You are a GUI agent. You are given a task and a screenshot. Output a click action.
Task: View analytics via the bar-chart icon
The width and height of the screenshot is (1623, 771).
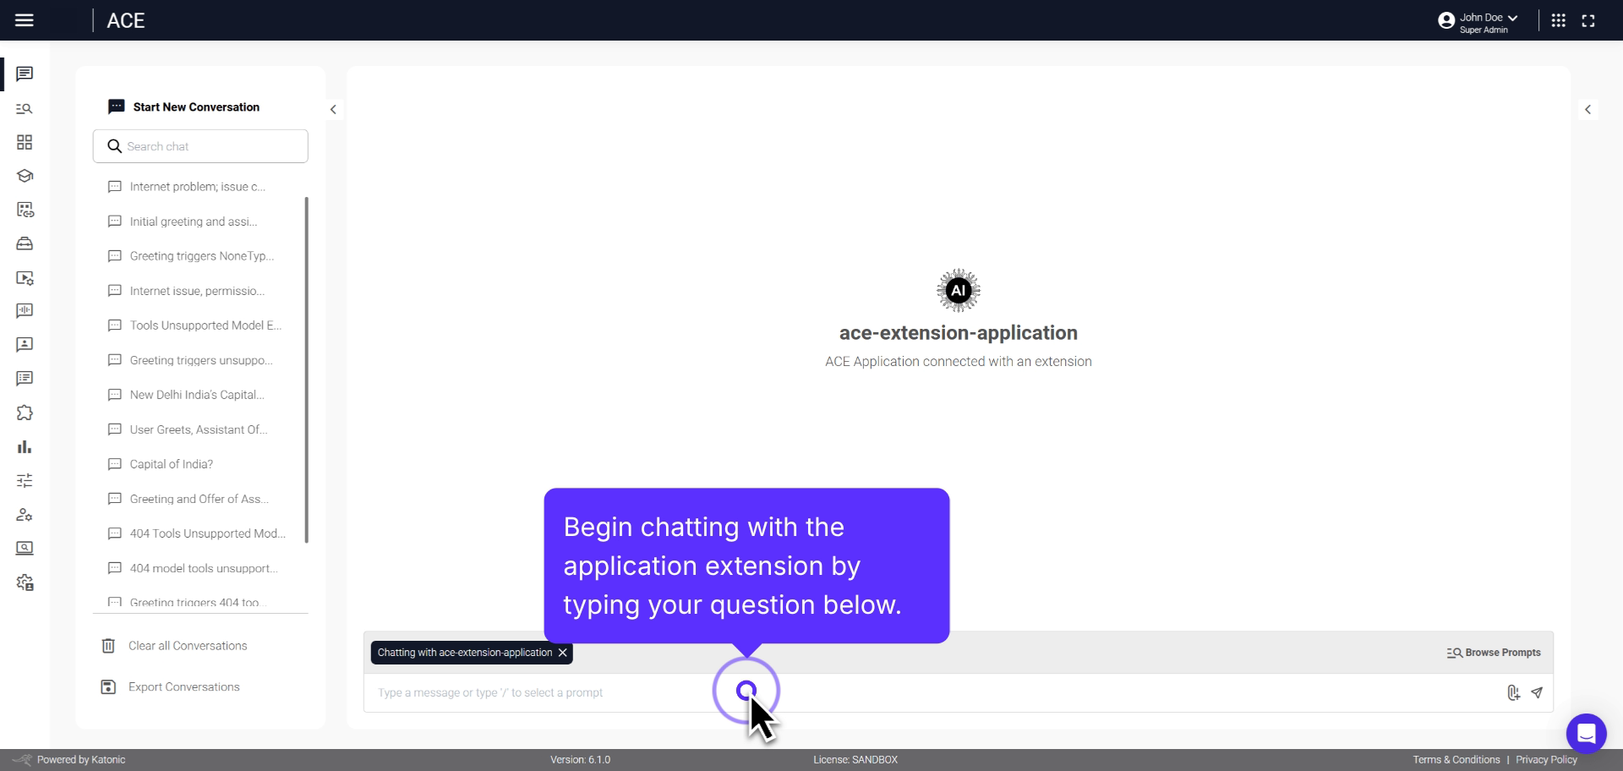(x=24, y=446)
